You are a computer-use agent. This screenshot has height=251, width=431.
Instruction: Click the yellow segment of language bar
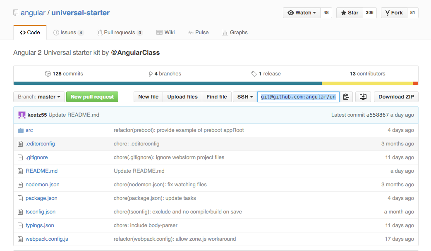click(367, 83)
